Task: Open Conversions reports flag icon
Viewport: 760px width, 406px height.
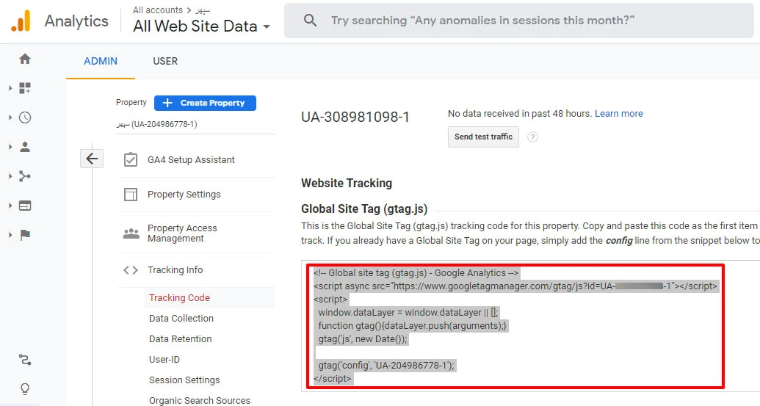Action: 25,235
